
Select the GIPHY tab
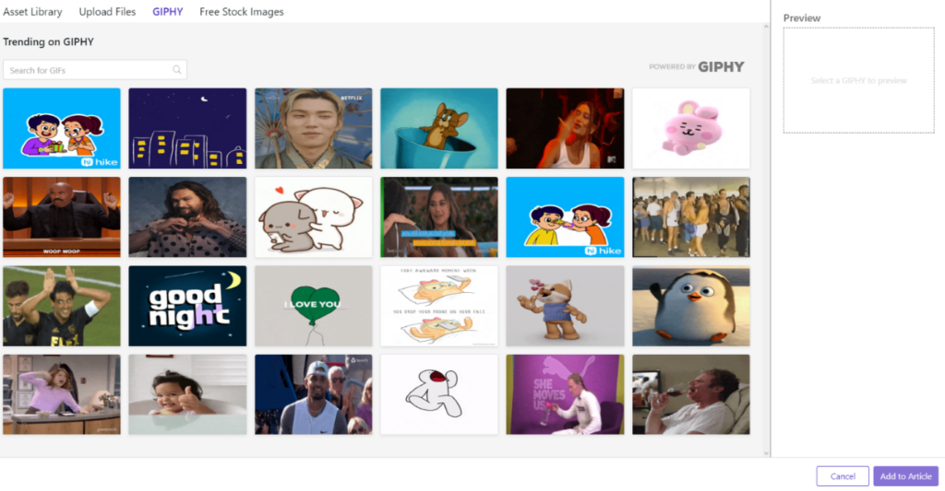pos(168,11)
